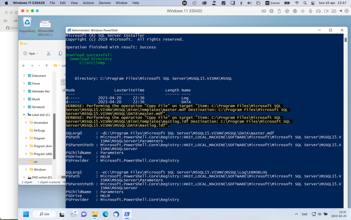
Task: Open File Explorer from the taskbar
Action: click(95, 214)
